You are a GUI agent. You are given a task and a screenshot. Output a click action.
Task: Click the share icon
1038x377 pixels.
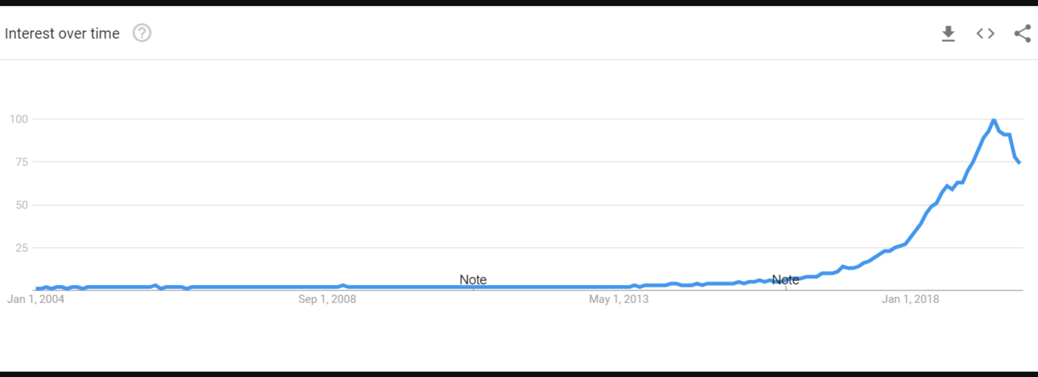click(1022, 33)
